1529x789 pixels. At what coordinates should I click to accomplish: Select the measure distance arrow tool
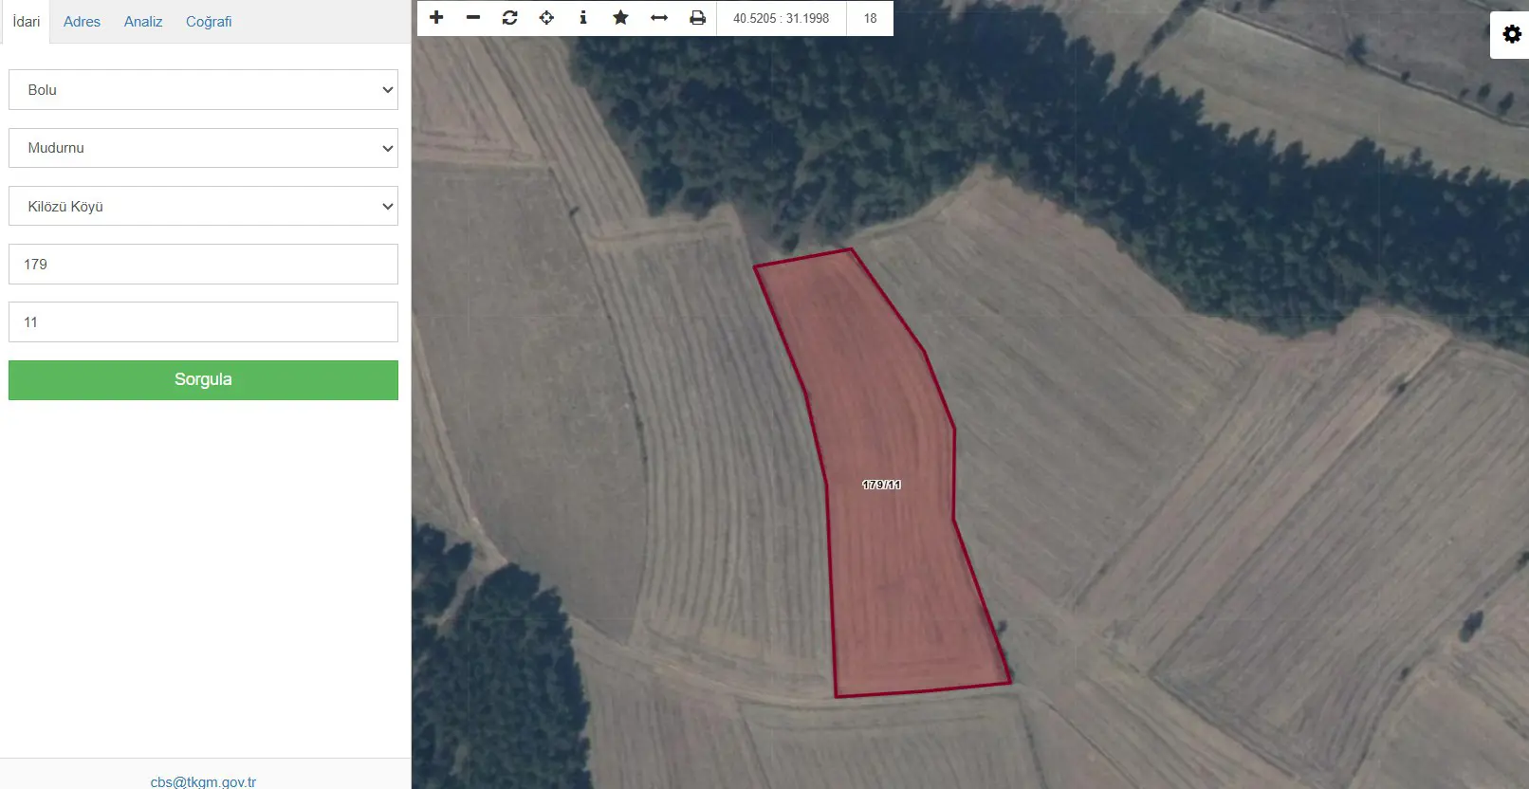[x=659, y=17]
